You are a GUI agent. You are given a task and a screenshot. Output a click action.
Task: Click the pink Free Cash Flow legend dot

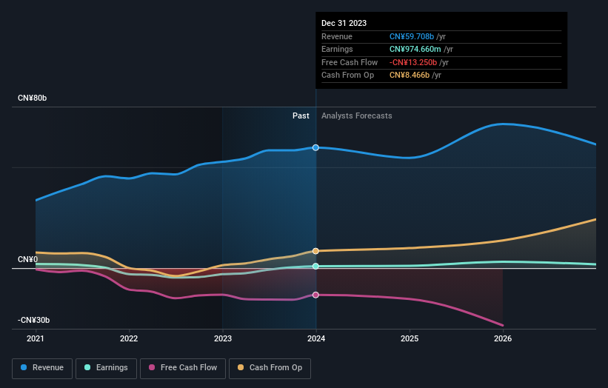coord(152,367)
